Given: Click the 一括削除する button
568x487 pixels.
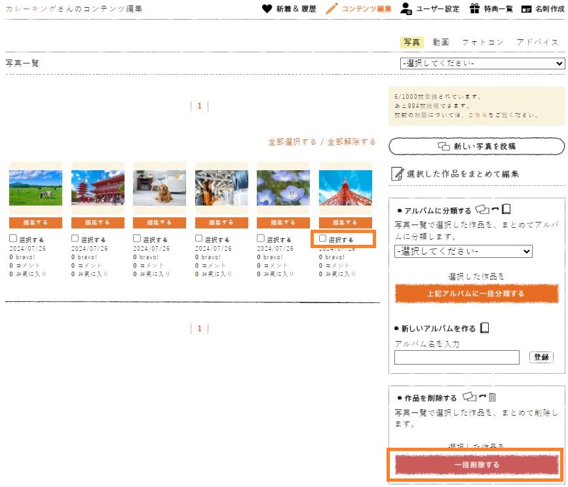Looking at the screenshot, I should click(476, 465).
